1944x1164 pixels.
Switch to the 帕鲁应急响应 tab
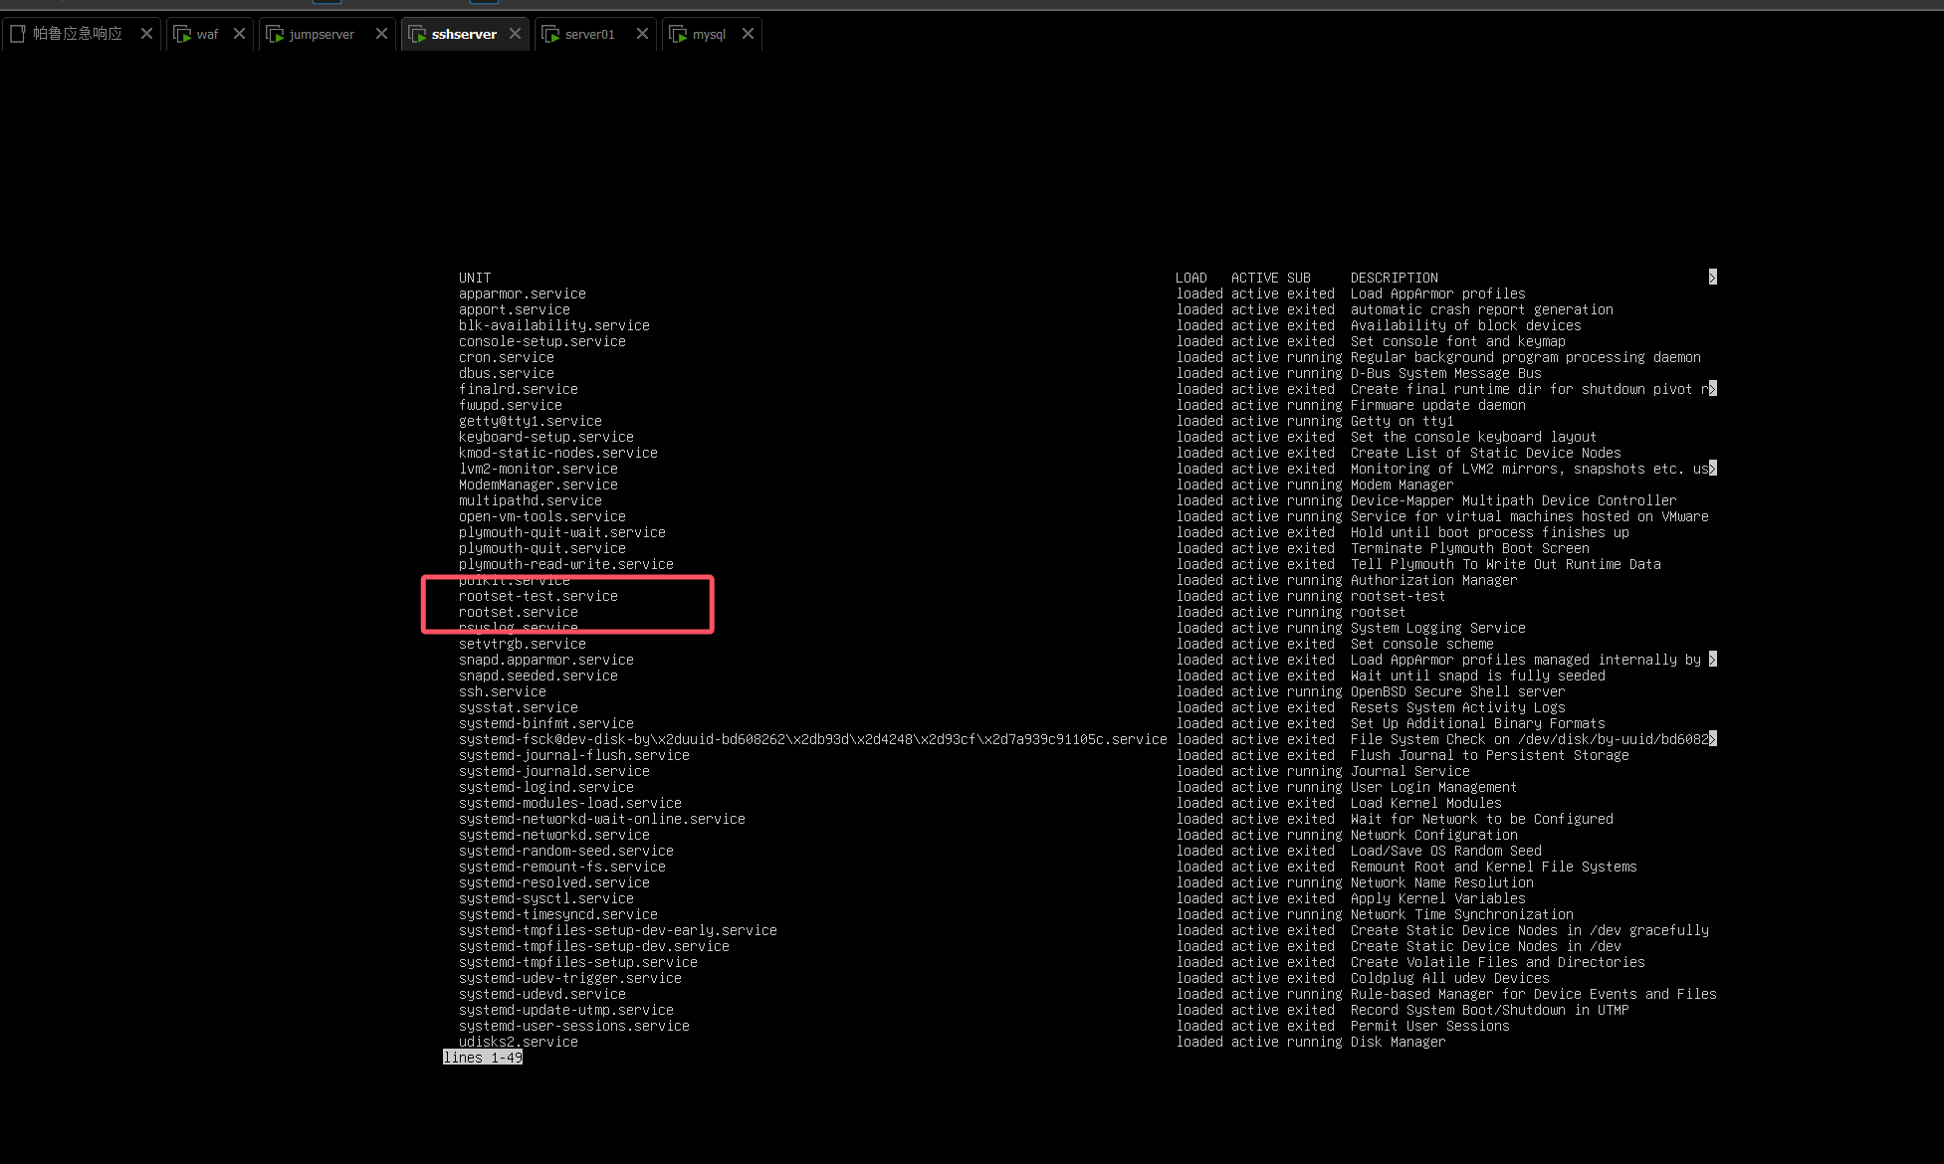click(78, 34)
